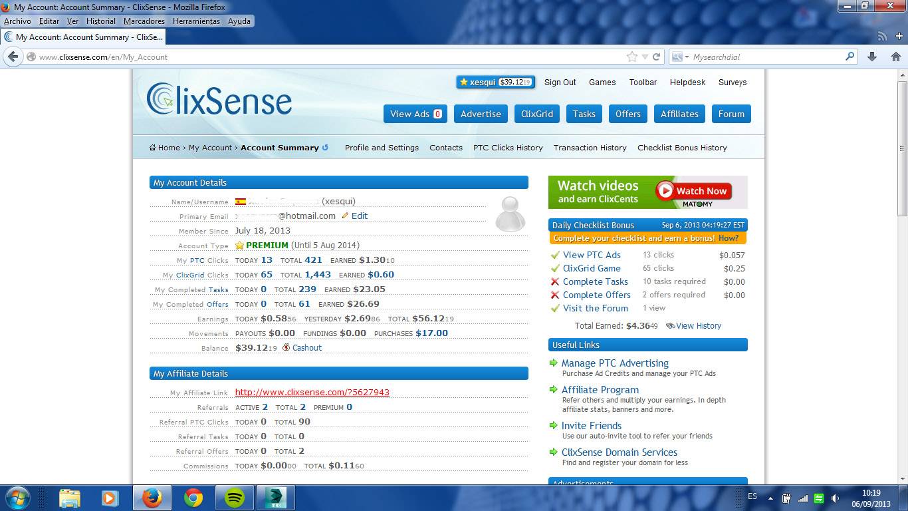Click the ClixSense logo
The image size is (908, 511).
219,100
